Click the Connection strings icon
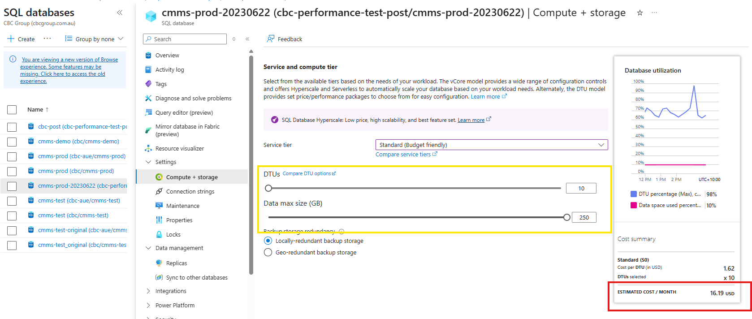This screenshot has height=319, width=752. pos(159,191)
